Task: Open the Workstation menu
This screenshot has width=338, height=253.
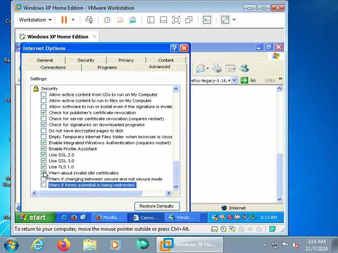Action: 35,20
